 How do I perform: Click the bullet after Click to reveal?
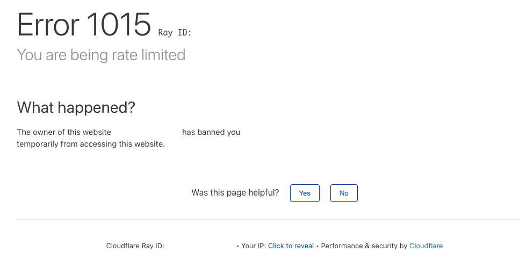[x=317, y=246]
